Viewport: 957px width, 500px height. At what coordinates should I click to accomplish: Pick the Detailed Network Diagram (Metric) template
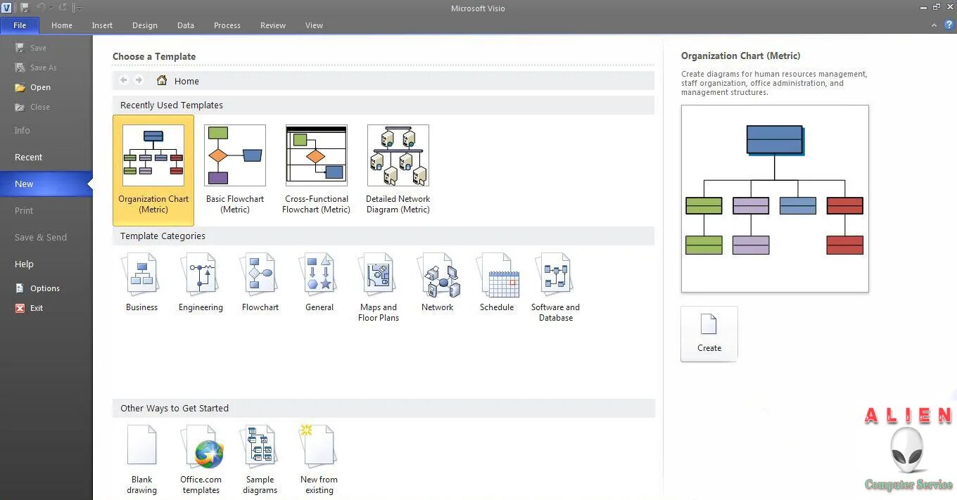point(398,170)
